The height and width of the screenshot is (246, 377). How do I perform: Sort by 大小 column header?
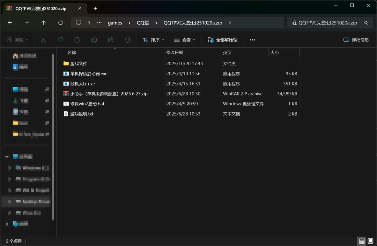tap(275, 52)
